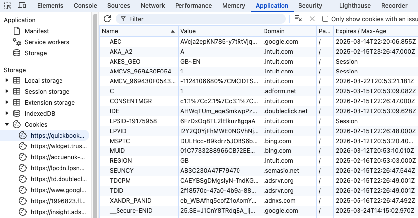Click the cookie icon beside https://1996823.fl...
Screen dimensions: 418x218
pyautogui.click(x=23, y=201)
